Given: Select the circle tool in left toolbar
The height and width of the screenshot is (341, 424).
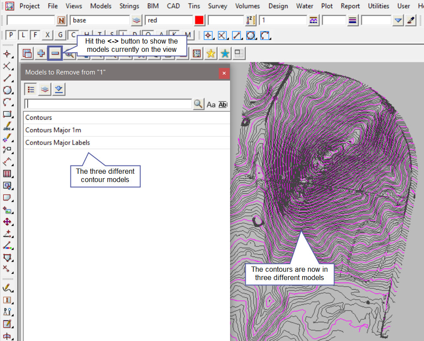Looking at the screenshot, I should pyautogui.click(x=7, y=90).
